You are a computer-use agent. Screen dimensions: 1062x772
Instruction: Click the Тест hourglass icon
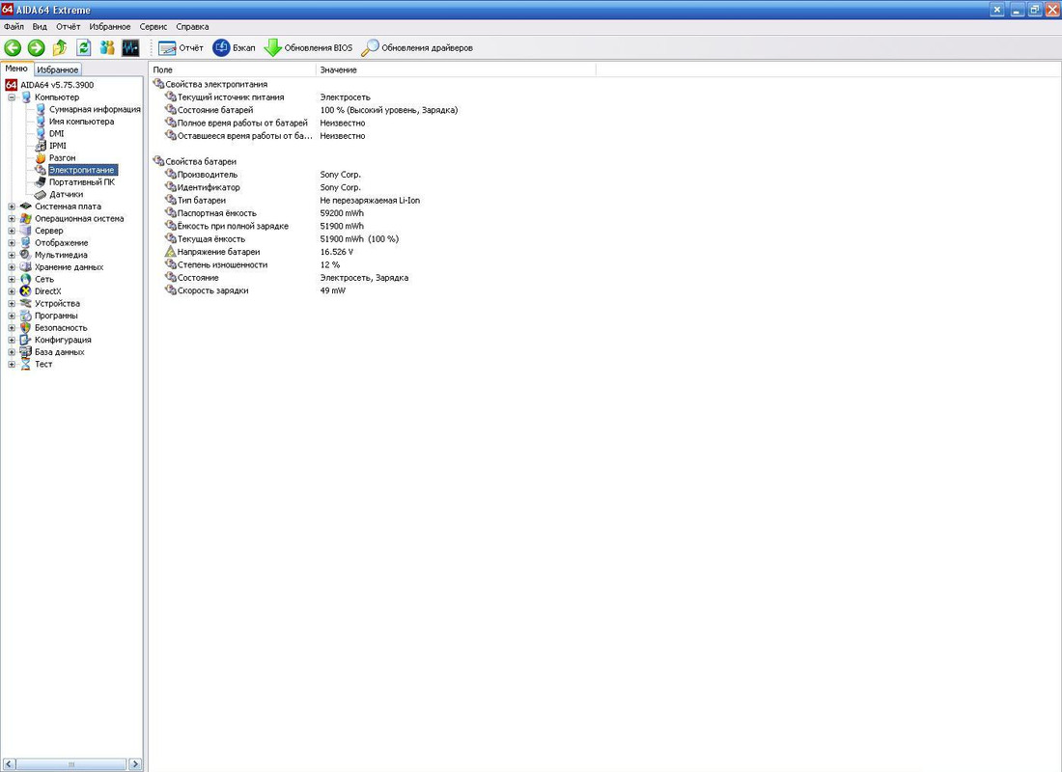(x=26, y=365)
